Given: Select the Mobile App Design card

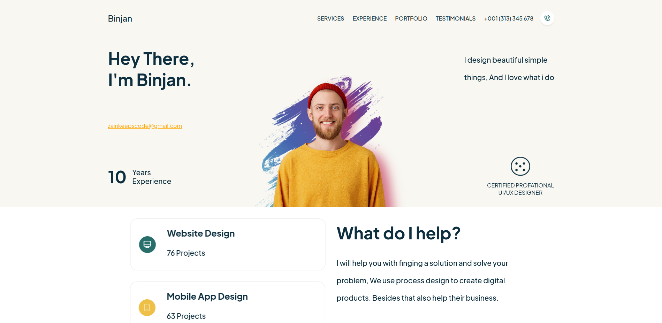Looking at the screenshot, I should (x=228, y=302).
